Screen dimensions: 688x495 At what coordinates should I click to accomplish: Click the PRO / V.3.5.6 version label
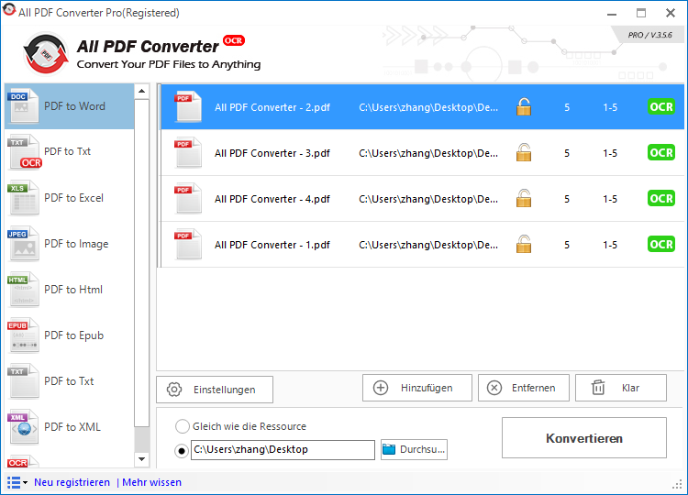[649, 35]
